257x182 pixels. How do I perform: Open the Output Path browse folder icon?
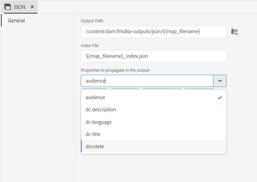tap(234, 32)
